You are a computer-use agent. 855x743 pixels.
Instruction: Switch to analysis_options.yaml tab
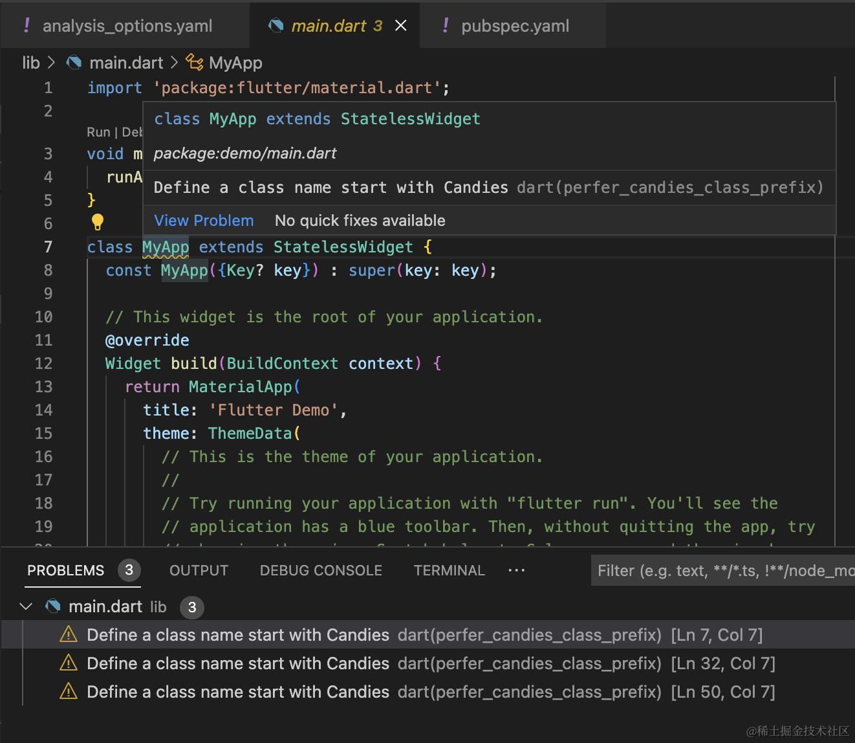(x=127, y=26)
